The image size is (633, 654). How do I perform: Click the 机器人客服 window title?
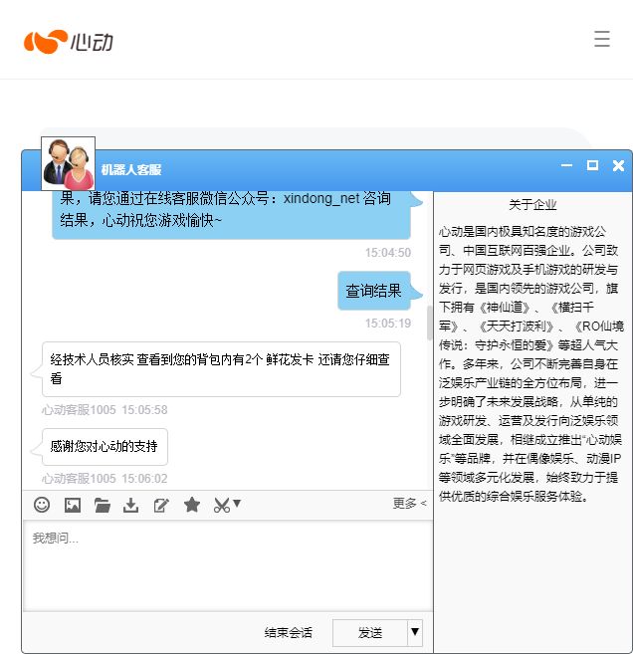131,170
